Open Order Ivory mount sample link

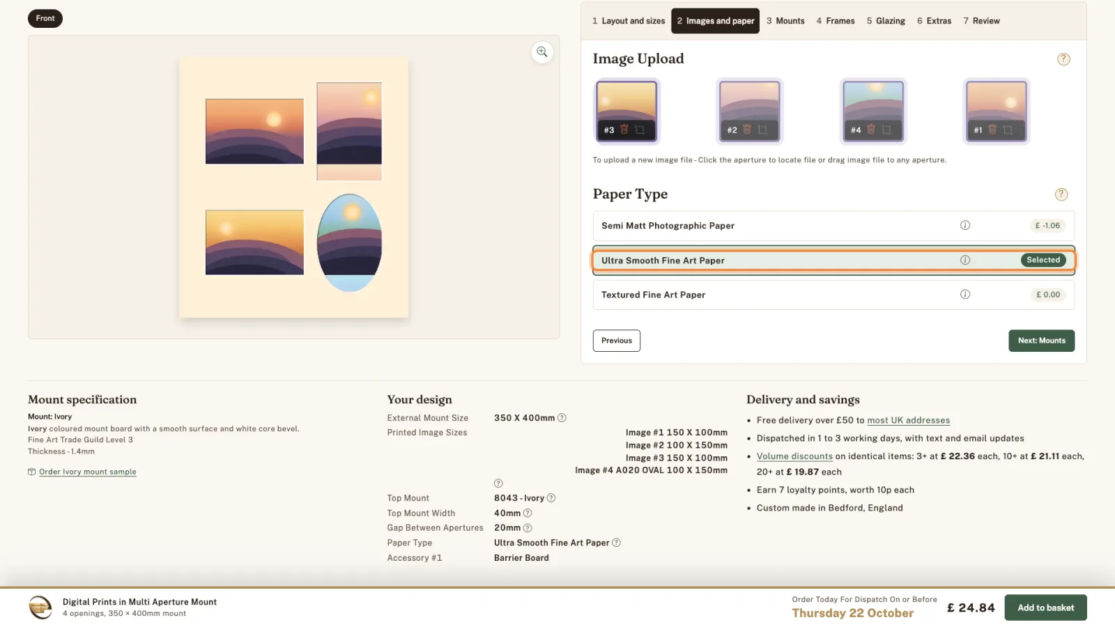[88, 472]
